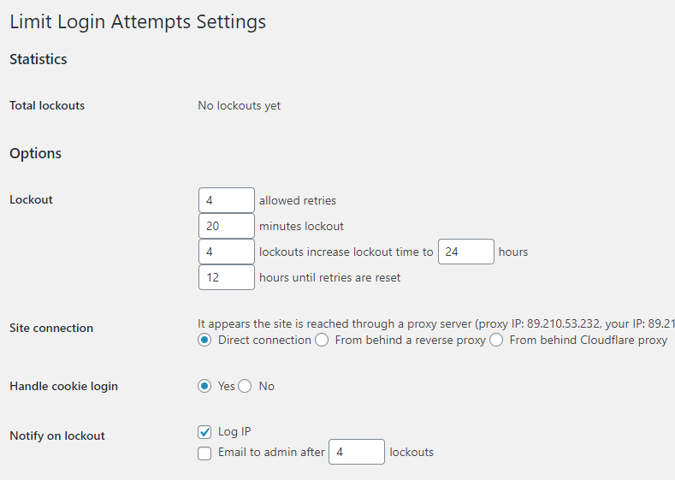Click the 'Handle cookie login' label
The height and width of the screenshot is (480, 675).
coord(63,386)
